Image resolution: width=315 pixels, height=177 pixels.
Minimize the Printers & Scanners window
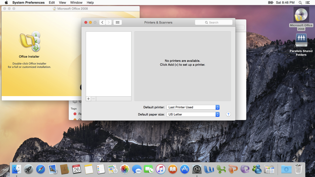tap(90, 23)
